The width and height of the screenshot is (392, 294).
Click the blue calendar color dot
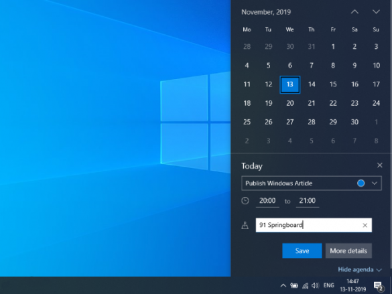coord(361,183)
